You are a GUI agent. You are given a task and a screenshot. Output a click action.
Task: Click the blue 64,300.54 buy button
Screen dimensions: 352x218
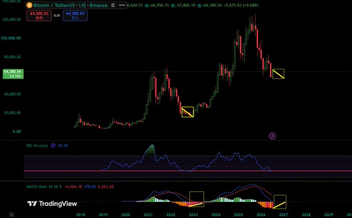point(75,16)
